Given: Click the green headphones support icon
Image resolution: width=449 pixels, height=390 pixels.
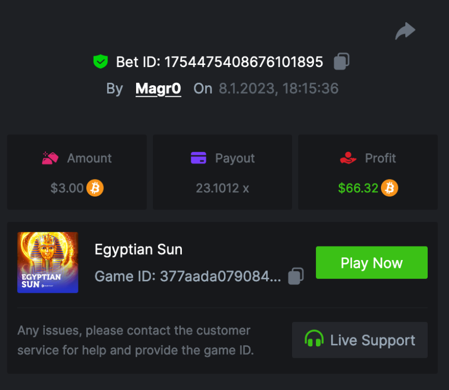Looking at the screenshot, I should tap(314, 340).
